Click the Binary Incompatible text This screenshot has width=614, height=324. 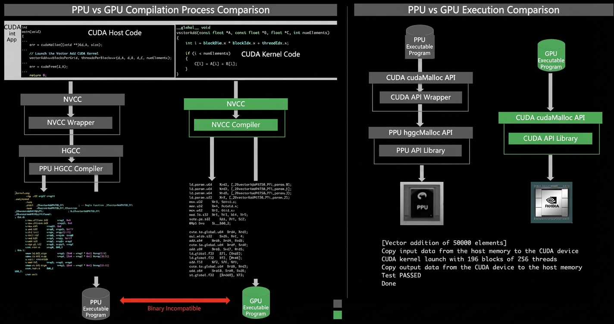(174, 308)
